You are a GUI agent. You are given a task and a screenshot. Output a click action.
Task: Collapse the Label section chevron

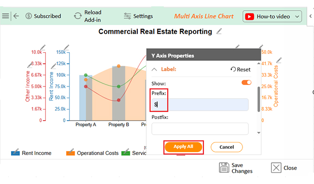point(154,70)
